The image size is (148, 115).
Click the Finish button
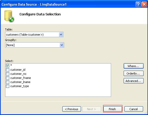pyautogui.click(x=113, y=109)
